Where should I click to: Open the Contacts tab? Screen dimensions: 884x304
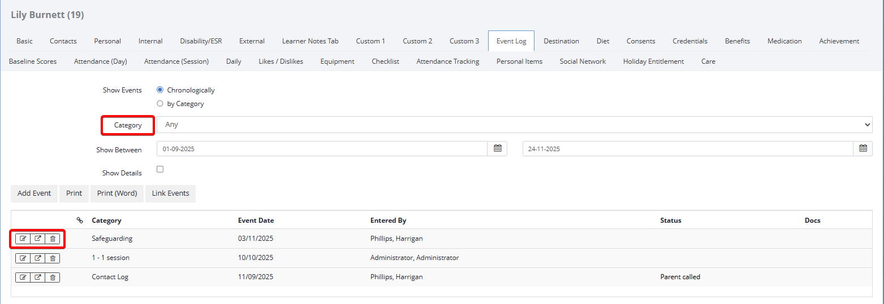[x=63, y=41]
